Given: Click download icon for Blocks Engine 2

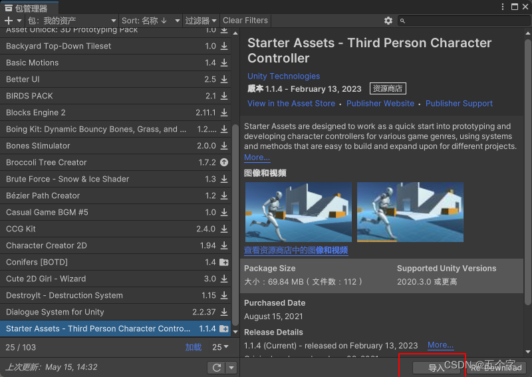Looking at the screenshot, I should pos(224,112).
